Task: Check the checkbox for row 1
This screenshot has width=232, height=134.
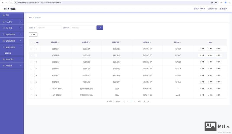Action: (x=32, y=49)
